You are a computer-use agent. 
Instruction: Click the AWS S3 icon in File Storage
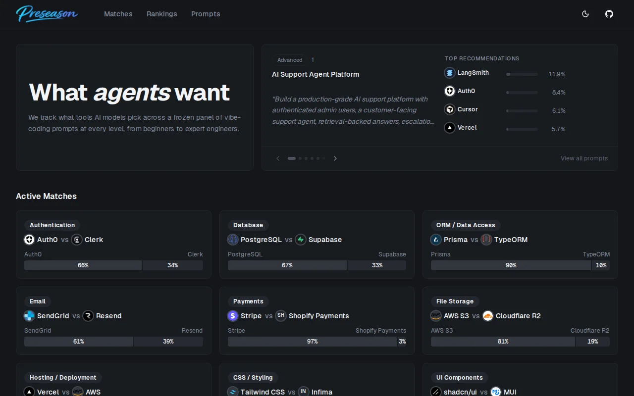(436, 316)
